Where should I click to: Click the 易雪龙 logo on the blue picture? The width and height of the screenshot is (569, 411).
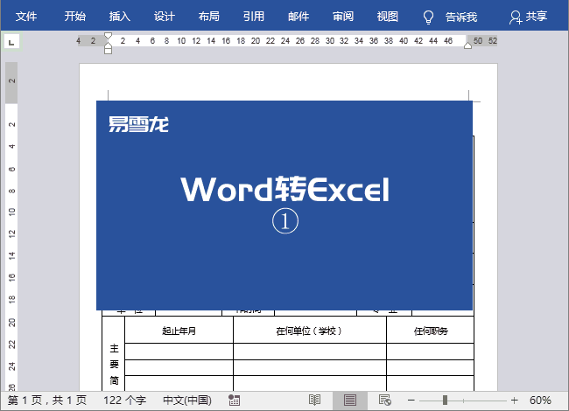click(138, 124)
